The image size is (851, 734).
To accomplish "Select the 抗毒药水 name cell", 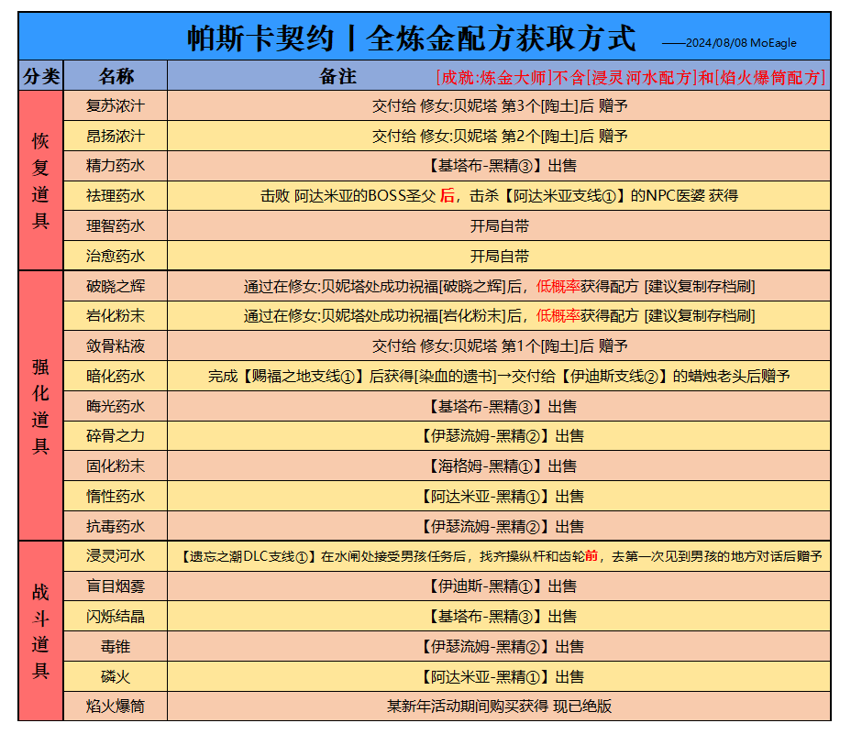I will pyautogui.click(x=116, y=526).
